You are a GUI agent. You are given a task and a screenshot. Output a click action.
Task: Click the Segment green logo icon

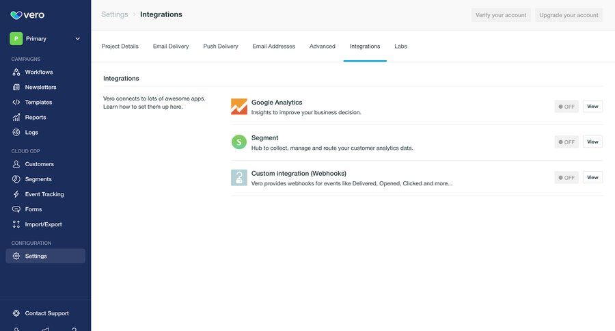[x=239, y=142]
